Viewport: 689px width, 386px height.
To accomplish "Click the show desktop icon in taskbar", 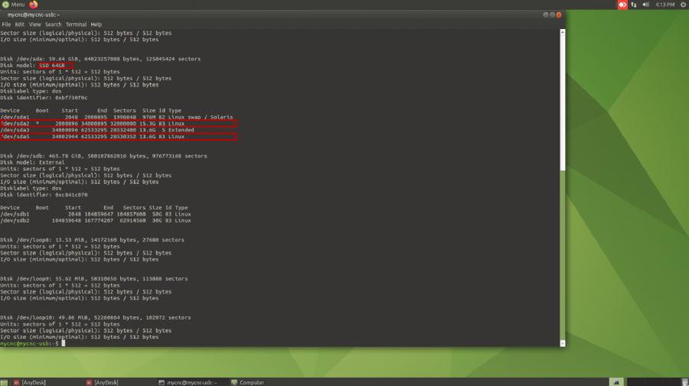I will point(5,381).
